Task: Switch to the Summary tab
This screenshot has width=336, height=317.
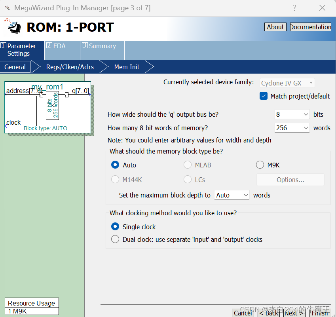Action: (102, 50)
